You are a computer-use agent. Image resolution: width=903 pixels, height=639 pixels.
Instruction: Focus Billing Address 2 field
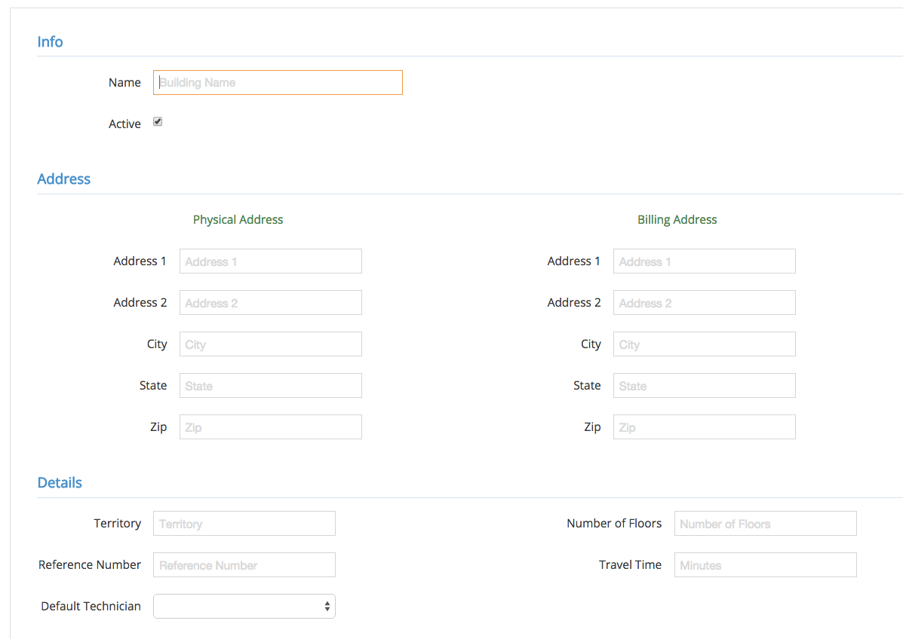click(x=705, y=302)
